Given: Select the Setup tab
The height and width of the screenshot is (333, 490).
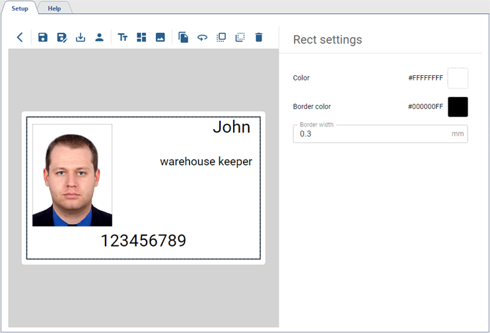Looking at the screenshot, I should point(20,9).
